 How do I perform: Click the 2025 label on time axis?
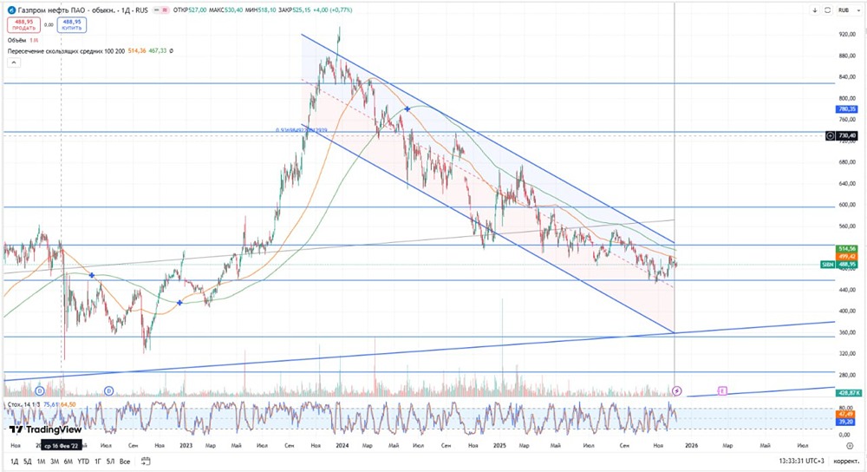[x=500, y=445]
